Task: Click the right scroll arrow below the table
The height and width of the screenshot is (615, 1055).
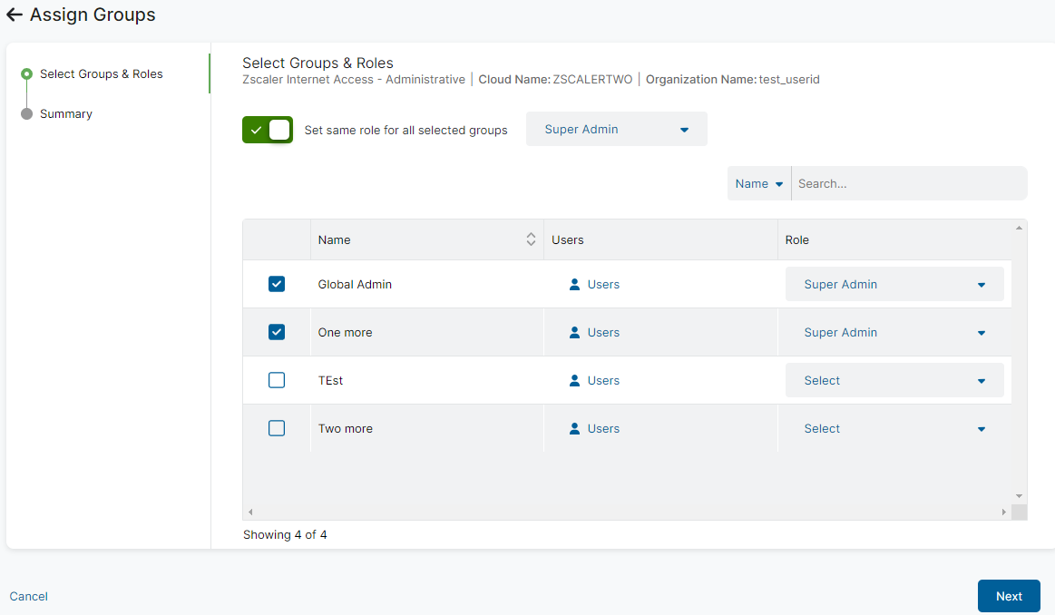Action: (1006, 511)
